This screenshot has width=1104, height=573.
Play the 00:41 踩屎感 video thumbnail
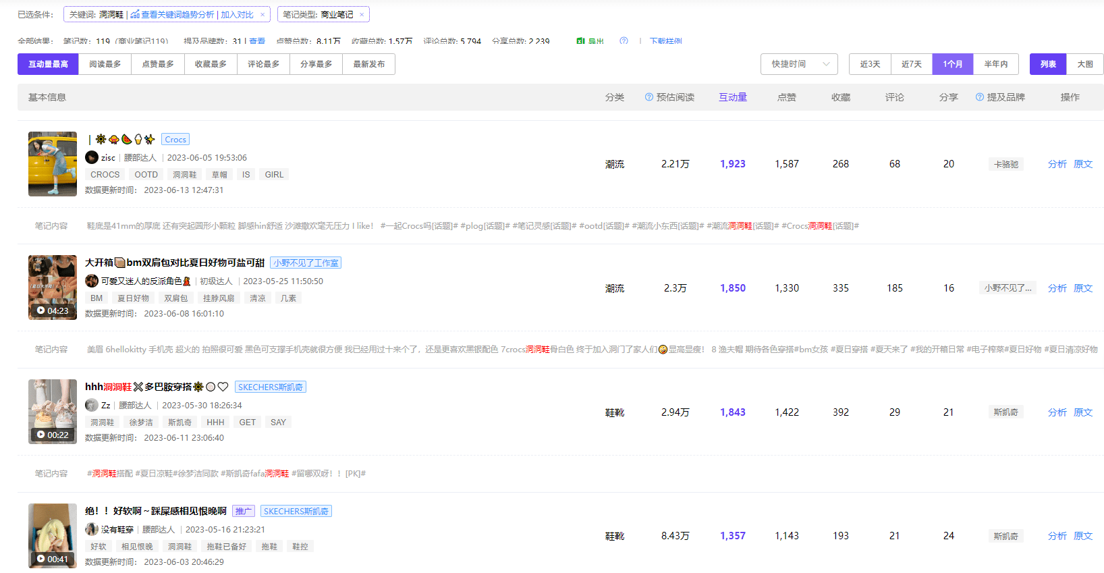coord(53,536)
